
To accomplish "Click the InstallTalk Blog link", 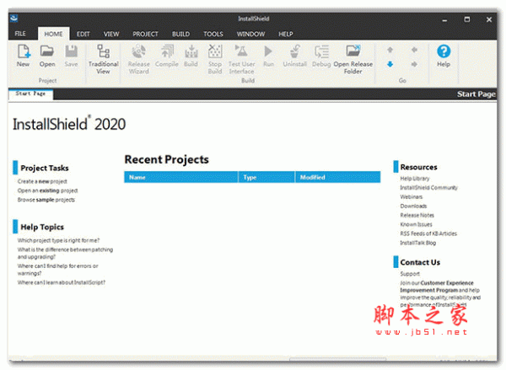I will 418,243.
